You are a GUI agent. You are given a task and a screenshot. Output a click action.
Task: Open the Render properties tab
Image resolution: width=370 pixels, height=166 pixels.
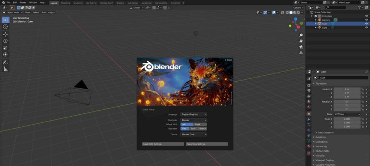point(309,85)
